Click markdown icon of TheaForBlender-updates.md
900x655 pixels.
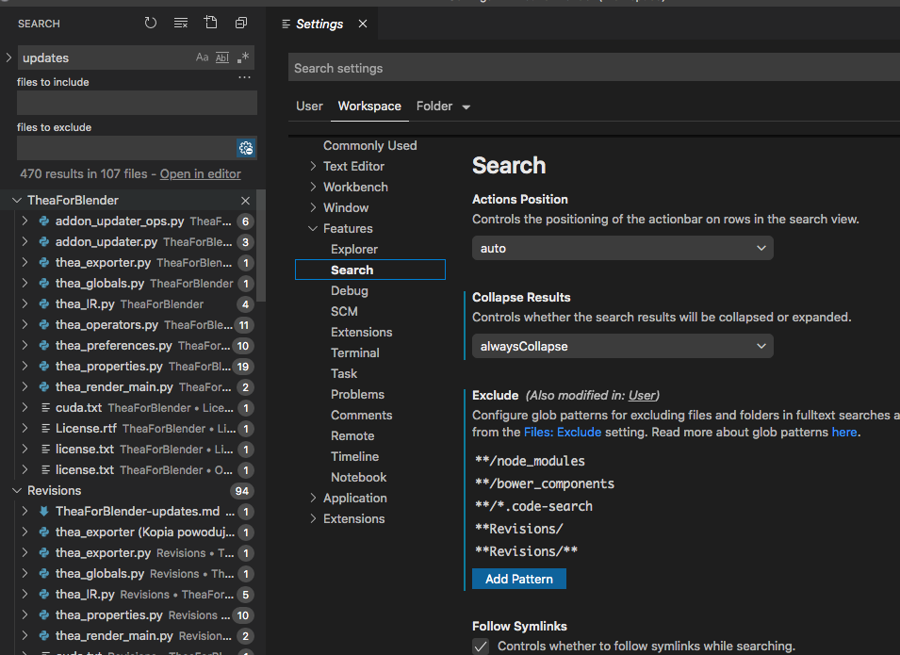(x=43, y=511)
